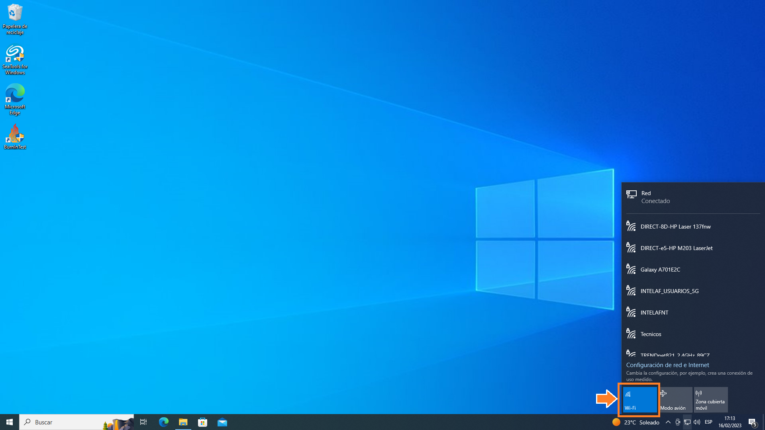This screenshot has height=430, width=765.
Task: Open the BurnInTest desktop shortcut
Action: pos(15,137)
